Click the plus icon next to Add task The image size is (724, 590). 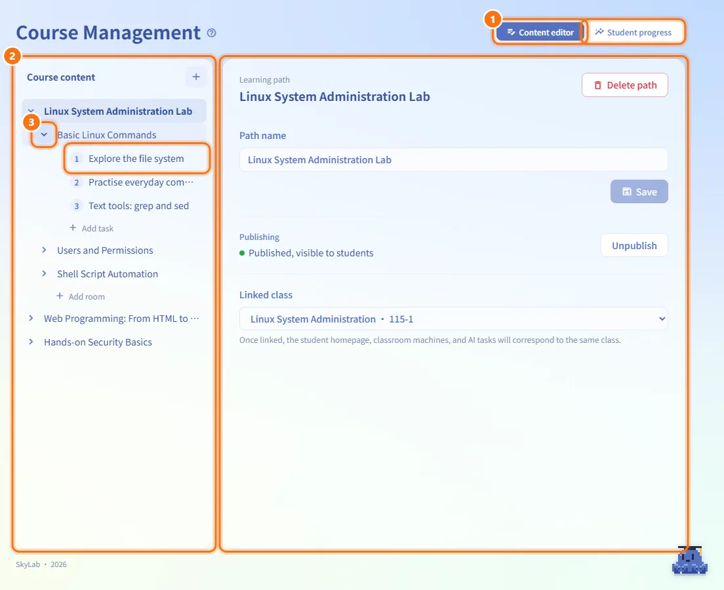tap(73, 227)
